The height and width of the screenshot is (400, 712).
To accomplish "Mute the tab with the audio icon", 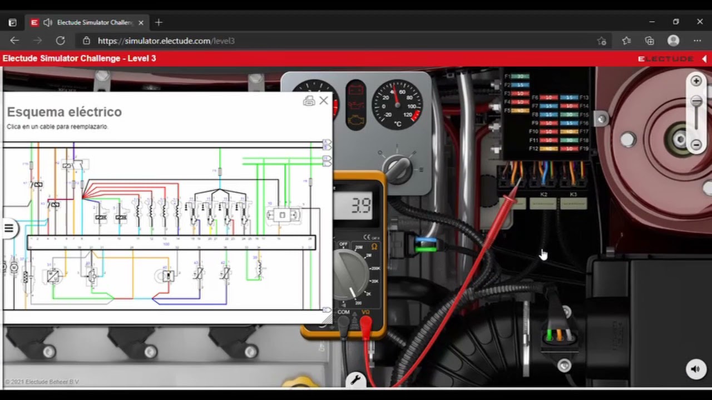I will tap(47, 23).
